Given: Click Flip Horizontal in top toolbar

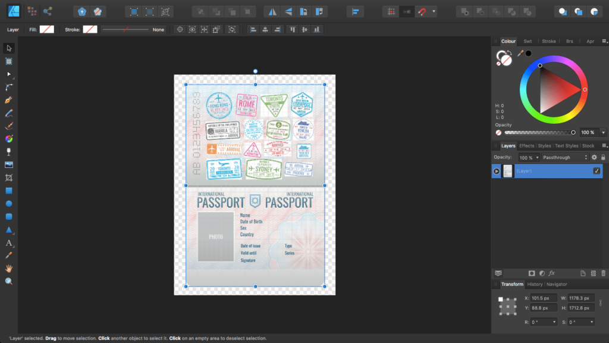Looking at the screenshot, I should pyautogui.click(x=272, y=12).
